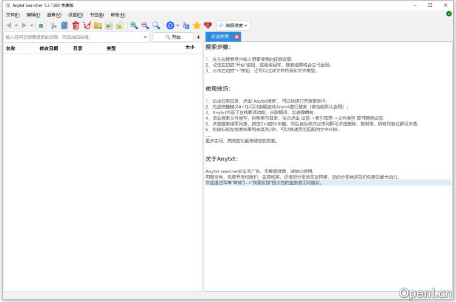Click the green arrow document icon
Viewport: 456px width, 302px height.
(x=109, y=26)
